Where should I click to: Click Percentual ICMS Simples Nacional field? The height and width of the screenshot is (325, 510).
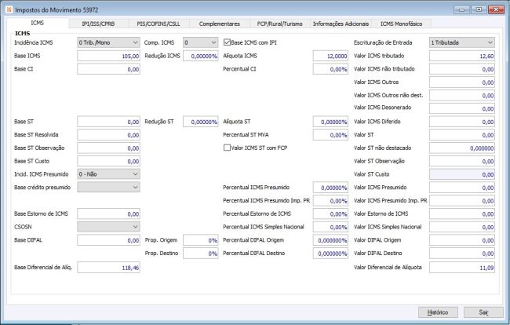point(330,227)
